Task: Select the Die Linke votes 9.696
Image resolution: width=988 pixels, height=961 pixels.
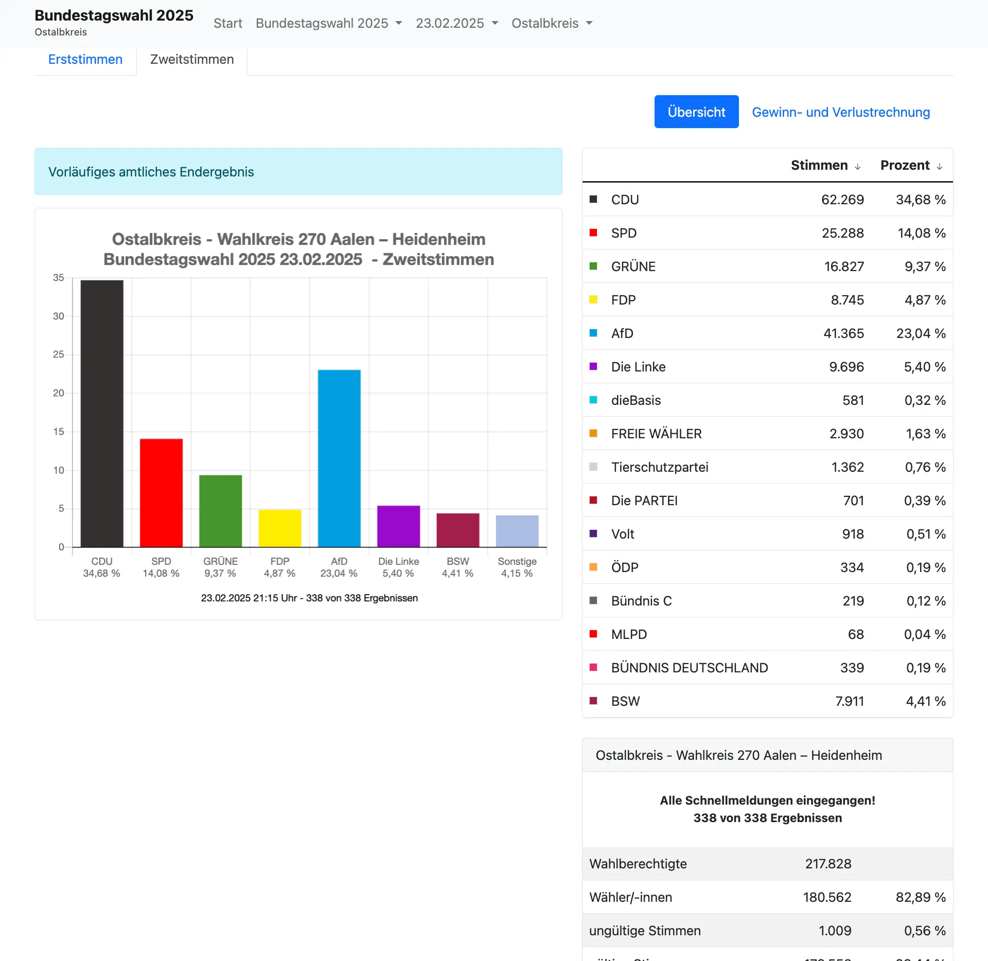Action: [846, 367]
